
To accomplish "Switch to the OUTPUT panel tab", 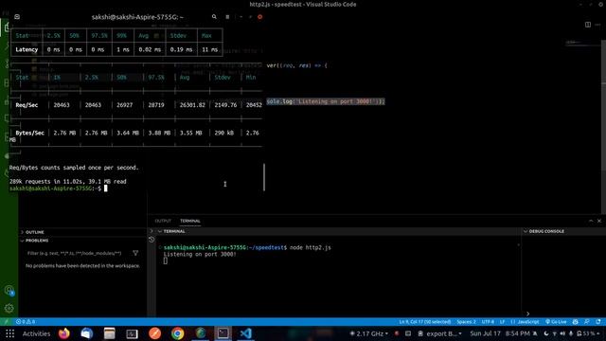I will click(163, 221).
